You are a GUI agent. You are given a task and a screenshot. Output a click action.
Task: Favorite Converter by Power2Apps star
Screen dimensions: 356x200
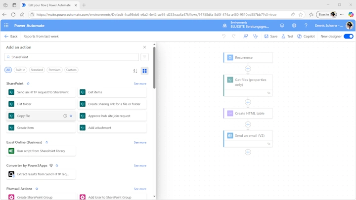pos(57,165)
